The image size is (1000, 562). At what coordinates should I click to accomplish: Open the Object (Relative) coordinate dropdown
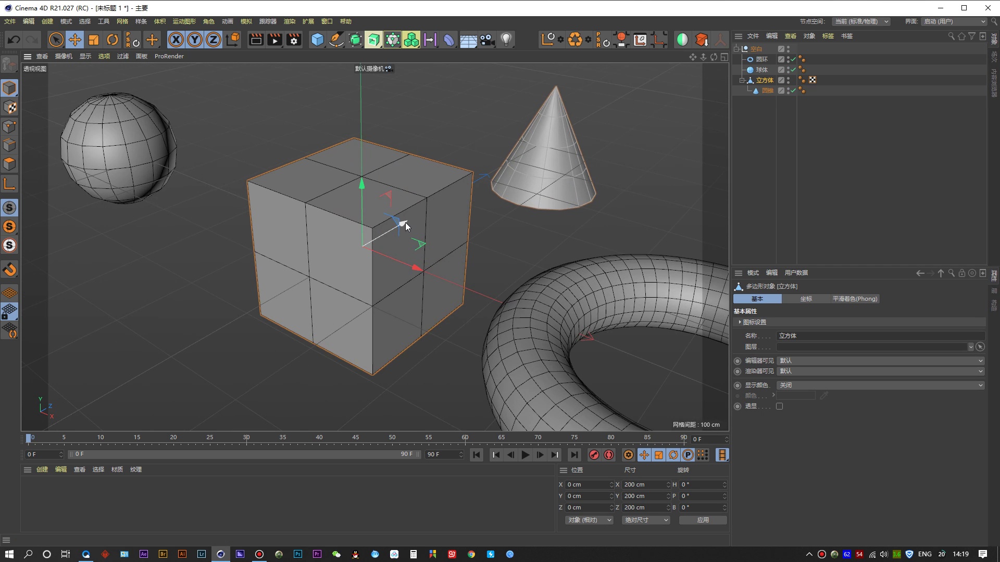click(x=589, y=520)
